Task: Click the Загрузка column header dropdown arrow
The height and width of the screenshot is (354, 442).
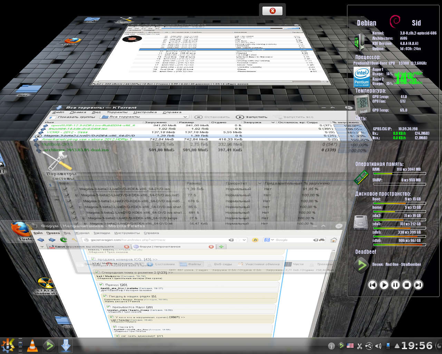Action: [273, 122]
